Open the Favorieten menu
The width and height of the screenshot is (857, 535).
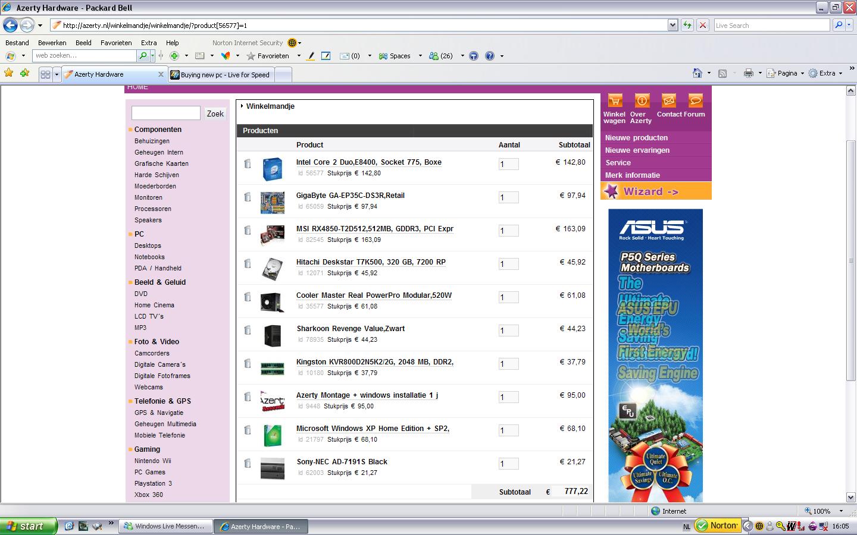[116, 43]
